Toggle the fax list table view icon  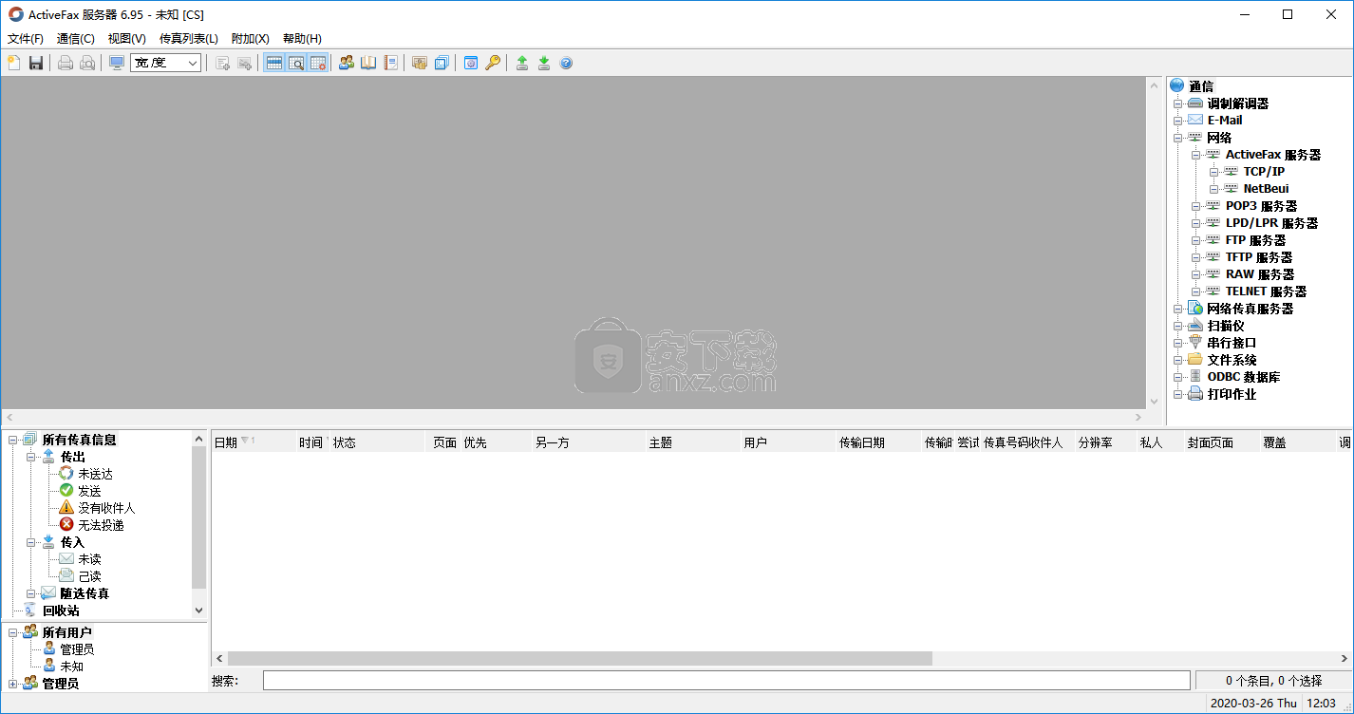point(273,63)
